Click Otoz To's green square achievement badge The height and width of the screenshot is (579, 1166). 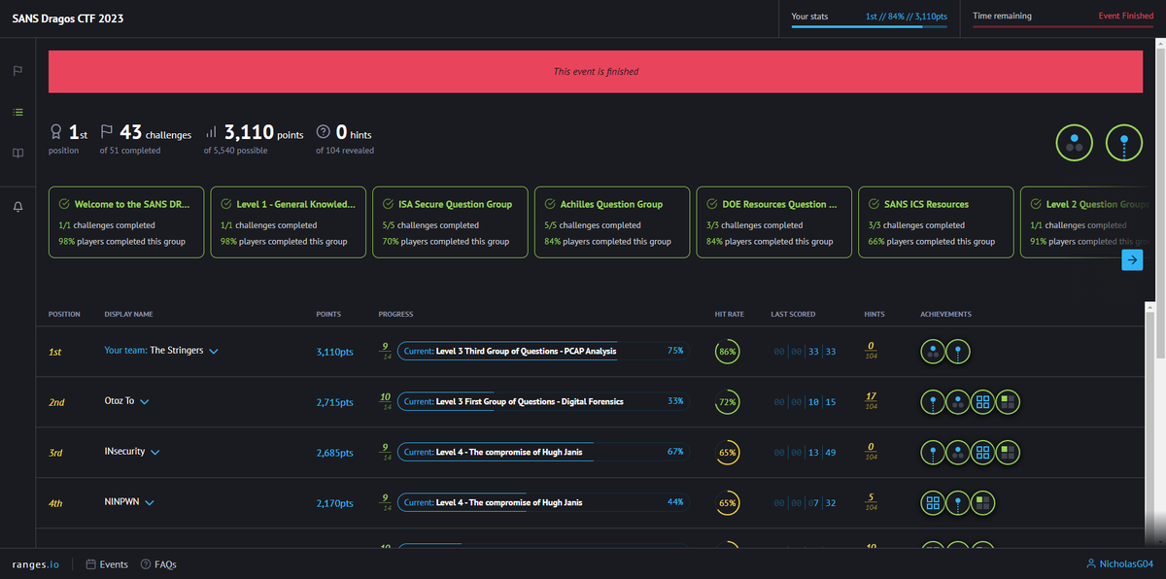coord(1009,401)
